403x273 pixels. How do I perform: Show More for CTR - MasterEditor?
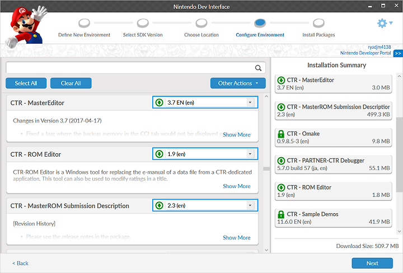point(236,135)
